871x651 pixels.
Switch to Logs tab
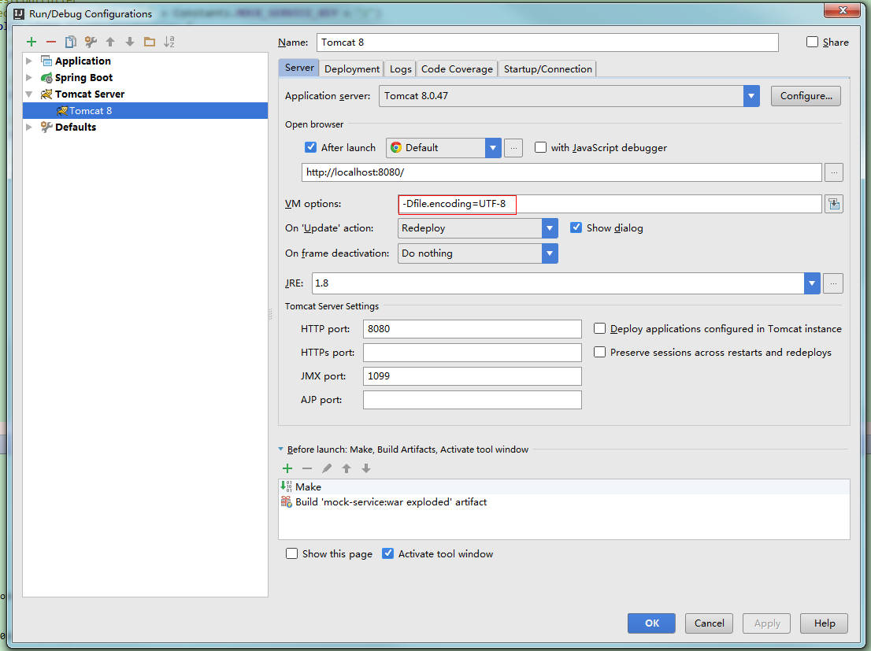tap(401, 68)
